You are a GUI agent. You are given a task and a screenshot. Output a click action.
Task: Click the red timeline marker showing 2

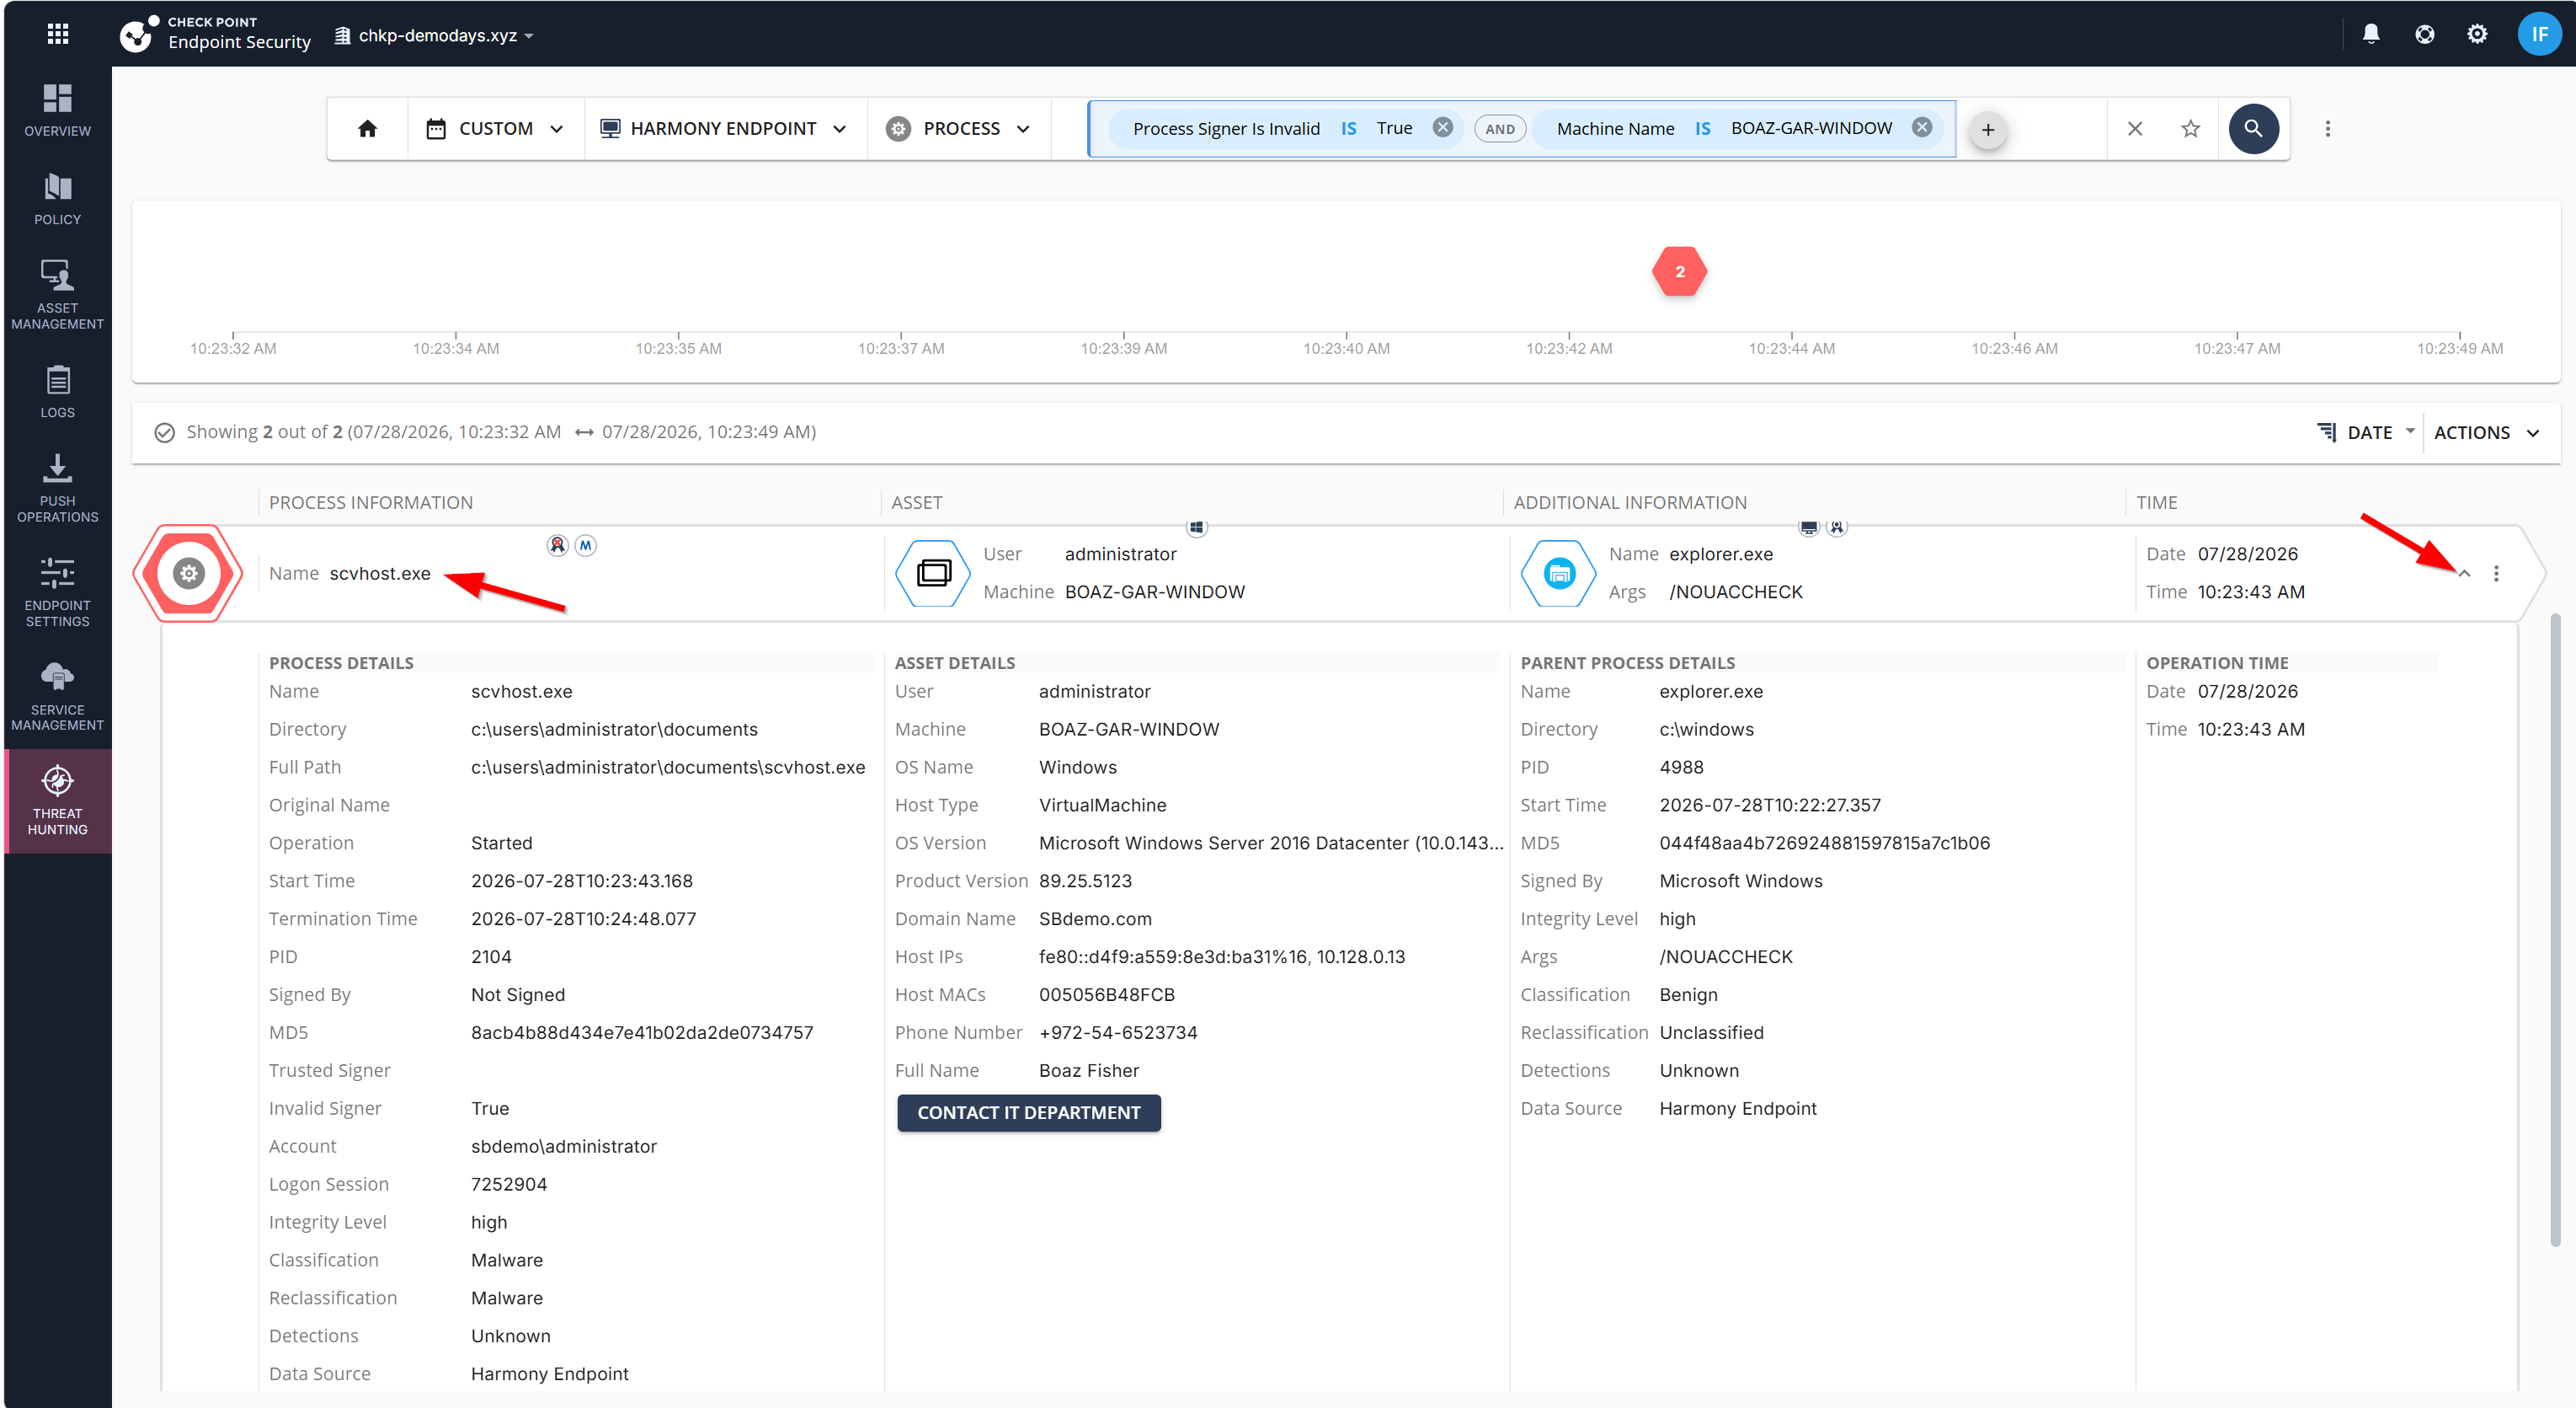[1680, 271]
